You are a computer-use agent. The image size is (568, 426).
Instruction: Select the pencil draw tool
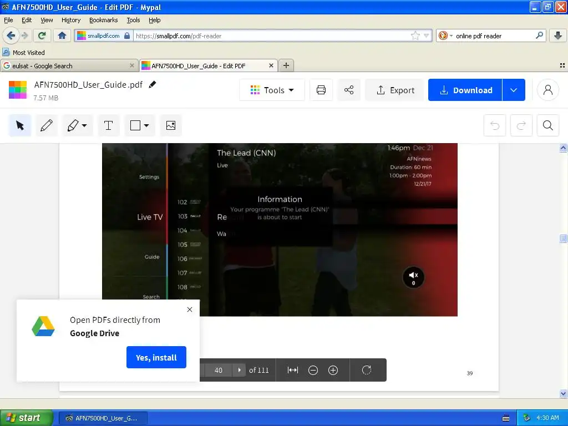pyautogui.click(x=47, y=125)
